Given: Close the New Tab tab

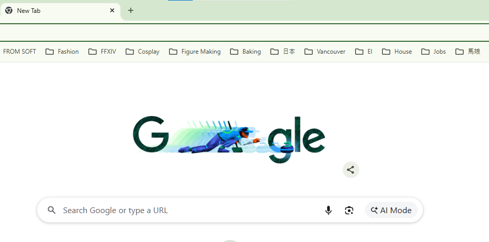Looking at the screenshot, I should [x=112, y=11].
